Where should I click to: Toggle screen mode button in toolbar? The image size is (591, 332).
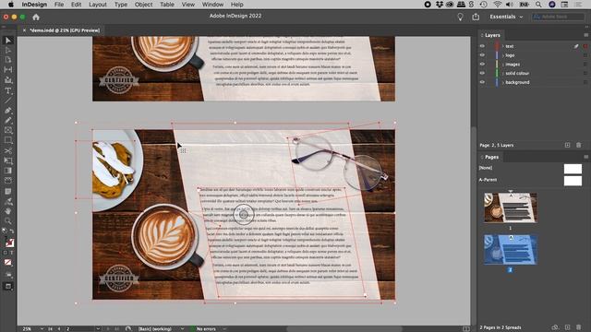8,287
